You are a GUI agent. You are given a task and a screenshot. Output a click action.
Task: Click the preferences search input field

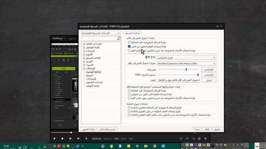[x=99, y=38]
